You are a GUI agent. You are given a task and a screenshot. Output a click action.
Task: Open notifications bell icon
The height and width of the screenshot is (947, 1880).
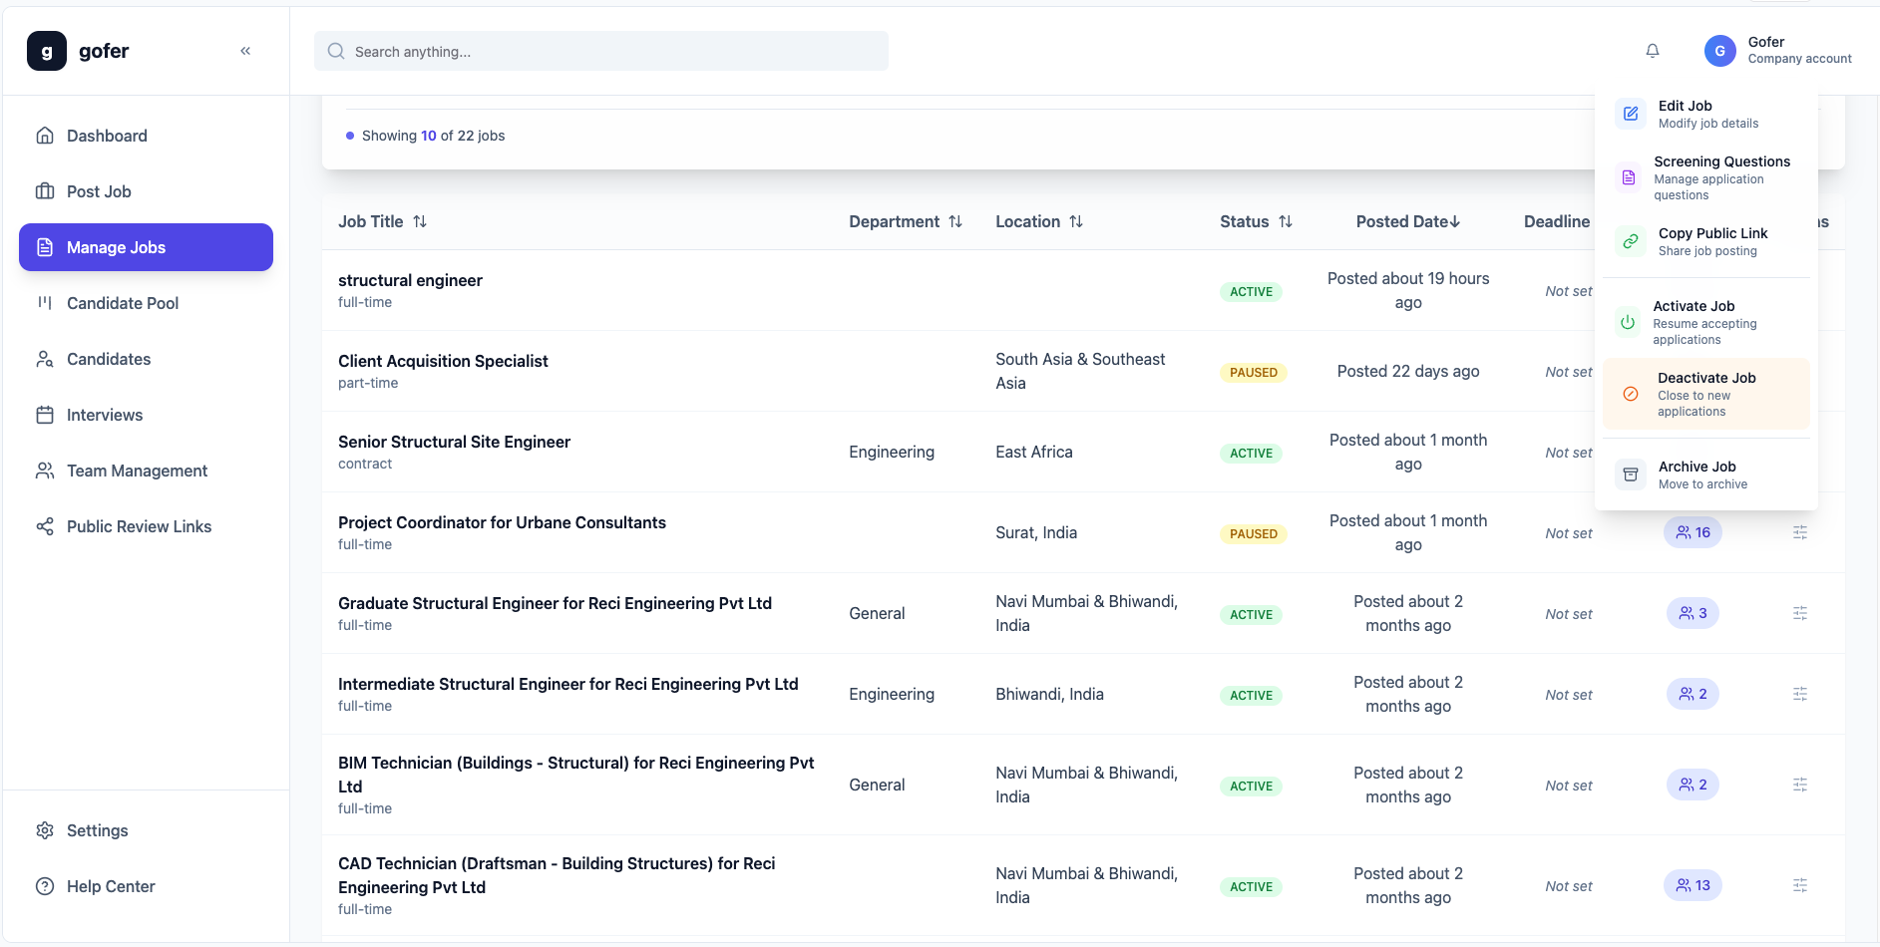click(x=1653, y=51)
